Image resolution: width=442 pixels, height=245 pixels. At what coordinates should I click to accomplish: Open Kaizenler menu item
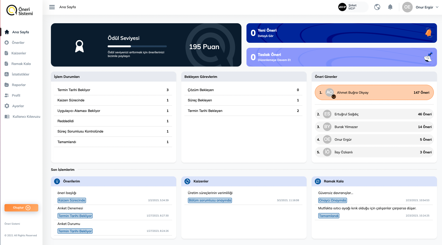tap(19, 53)
